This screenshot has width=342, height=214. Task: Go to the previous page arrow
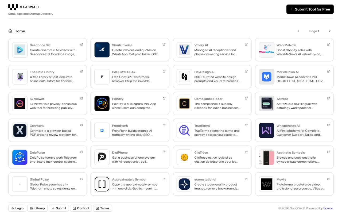point(298,31)
